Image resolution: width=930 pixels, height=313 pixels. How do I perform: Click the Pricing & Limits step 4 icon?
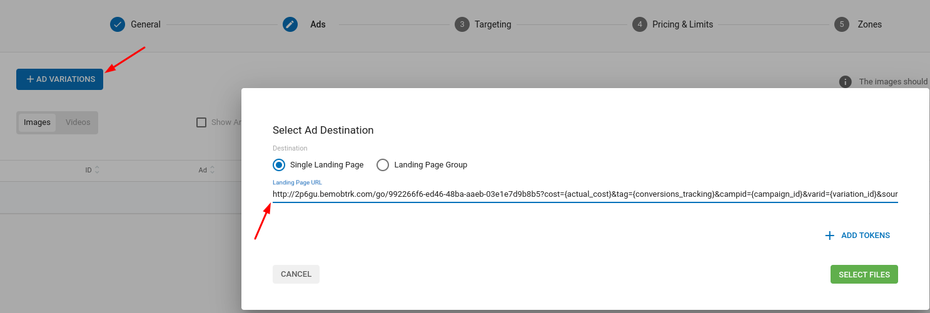pos(639,24)
